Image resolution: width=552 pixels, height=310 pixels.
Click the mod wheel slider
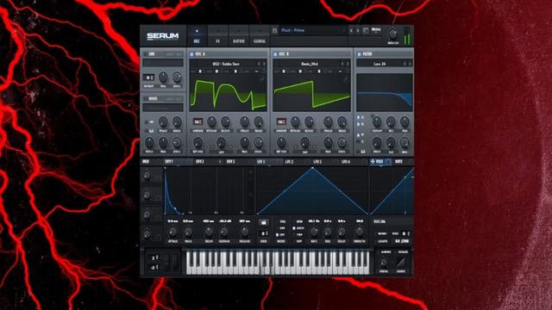click(175, 262)
